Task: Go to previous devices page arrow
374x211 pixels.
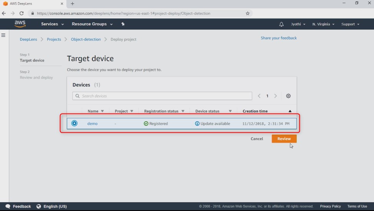Action: coord(259,96)
